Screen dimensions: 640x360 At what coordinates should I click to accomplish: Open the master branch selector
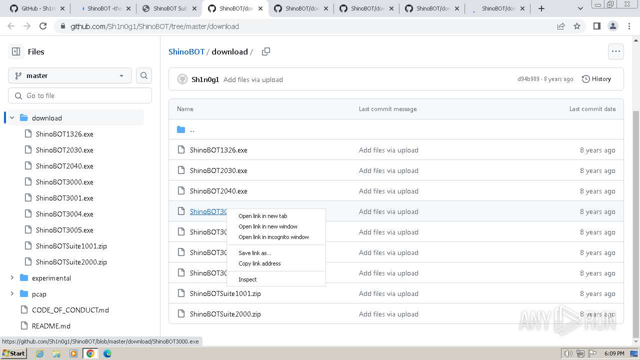[x=70, y=75]
